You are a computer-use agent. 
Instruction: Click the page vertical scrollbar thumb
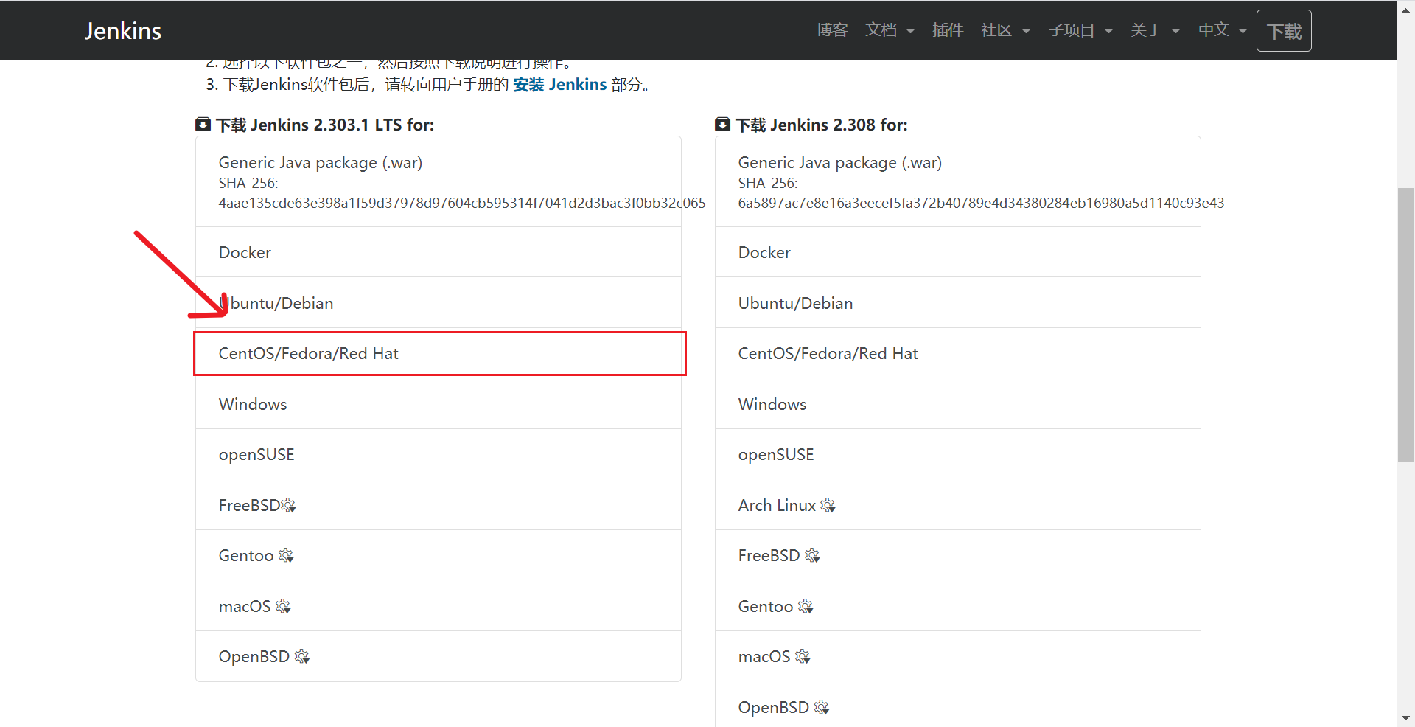click(1405, 324)
